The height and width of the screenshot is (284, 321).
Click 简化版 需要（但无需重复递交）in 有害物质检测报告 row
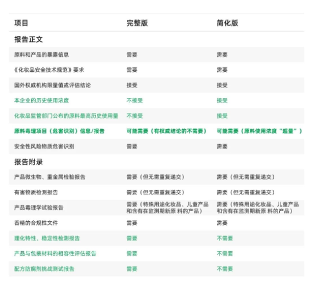(246, 192)
